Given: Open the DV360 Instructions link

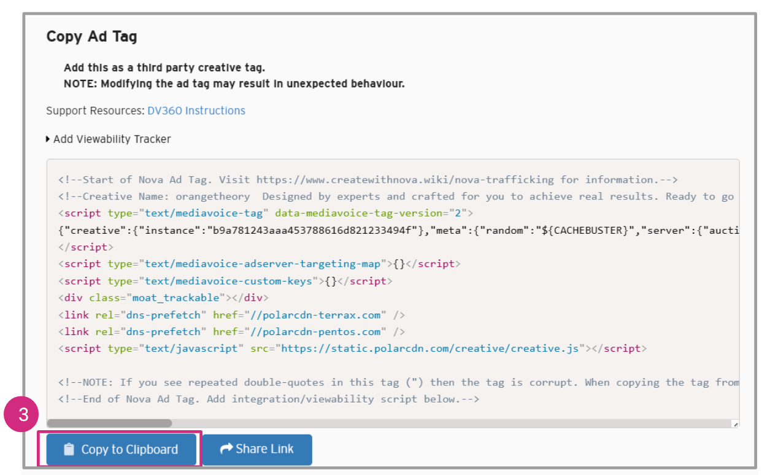Looking at the screenshot, I should tap(196, 110).
